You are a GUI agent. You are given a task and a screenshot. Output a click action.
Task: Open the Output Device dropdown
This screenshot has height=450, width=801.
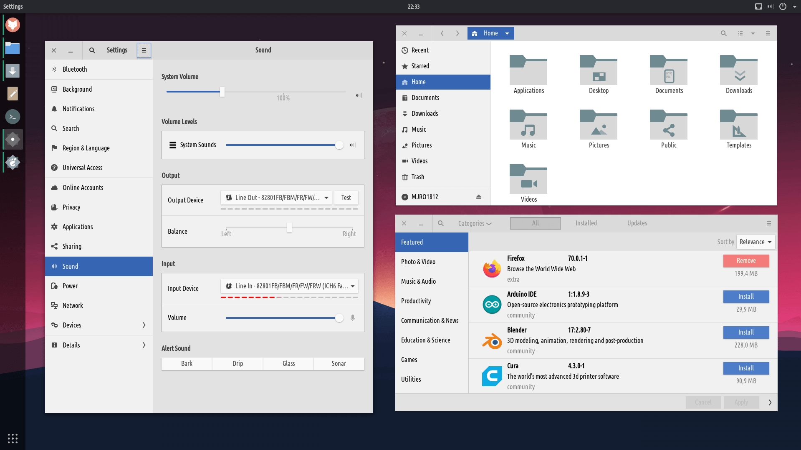point(276,198)
